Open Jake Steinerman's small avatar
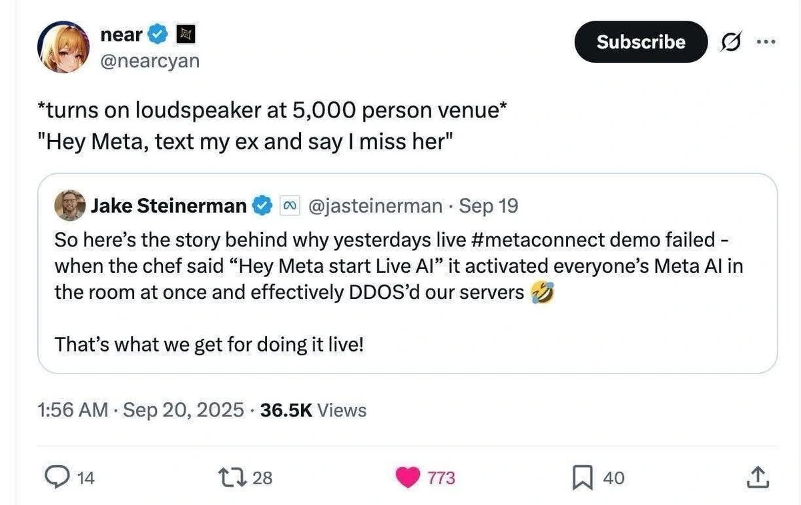Screen dimensions: 801x505 click(x=70, y=205)
